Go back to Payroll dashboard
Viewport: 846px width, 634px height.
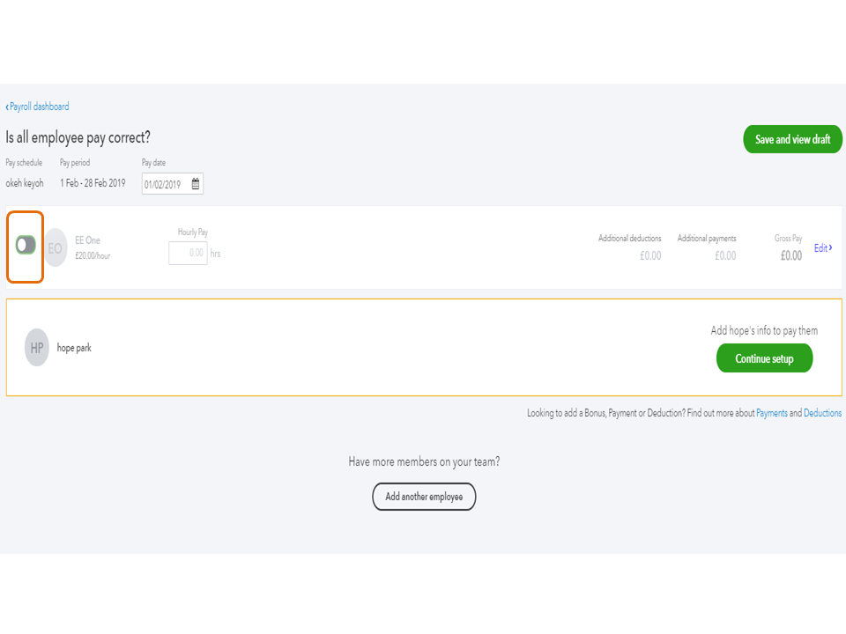[38, 107]
